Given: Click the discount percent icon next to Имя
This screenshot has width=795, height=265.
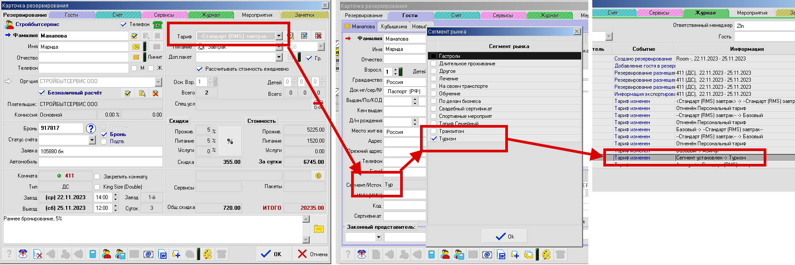Looking at the screenshot, I should [136, 46].
